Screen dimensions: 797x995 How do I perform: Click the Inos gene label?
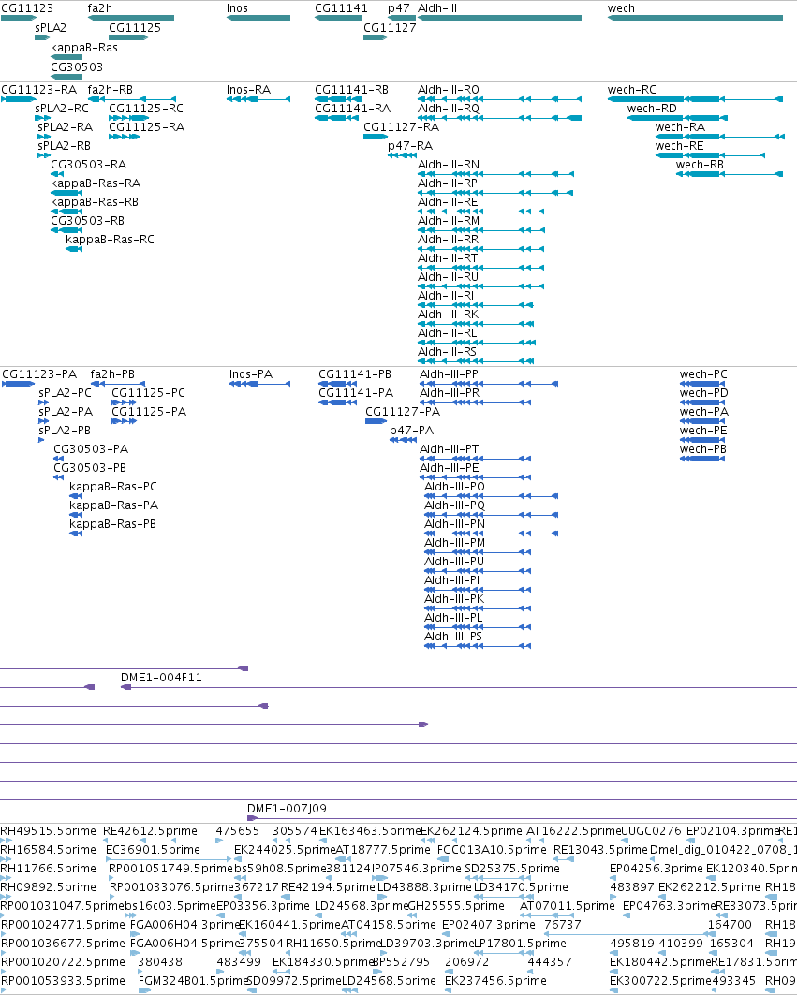coord(237,8)
